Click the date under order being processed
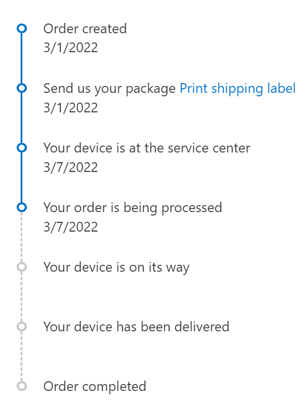Viewport: 307px width, 411px height. (x=70, y=227)
